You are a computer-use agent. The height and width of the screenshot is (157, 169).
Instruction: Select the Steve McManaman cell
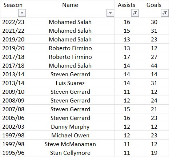tap(70, 144)
